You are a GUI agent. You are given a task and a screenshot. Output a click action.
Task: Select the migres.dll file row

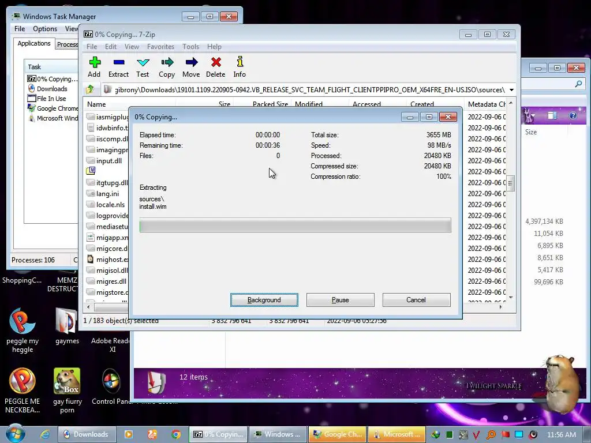pos(107,281)
